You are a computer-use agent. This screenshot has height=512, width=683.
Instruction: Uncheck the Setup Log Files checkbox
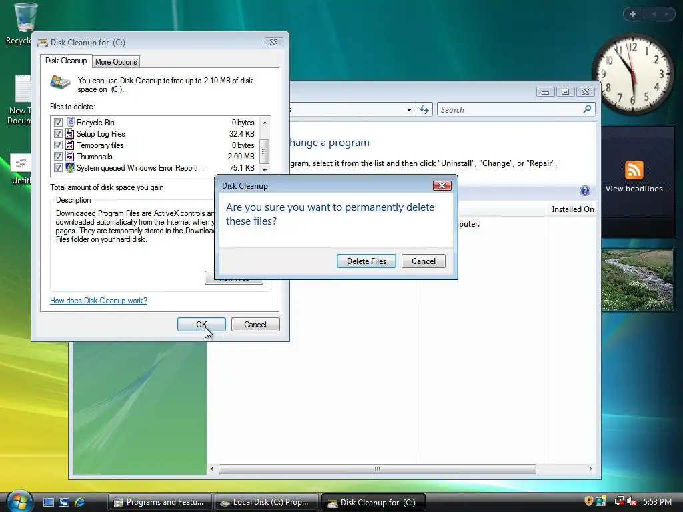(59, 133)
